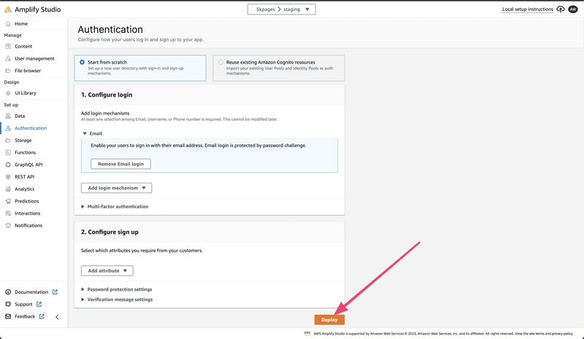Open UI Library in the sidebar
Screen dimensions: 584x339
click(x=26, y=93)
